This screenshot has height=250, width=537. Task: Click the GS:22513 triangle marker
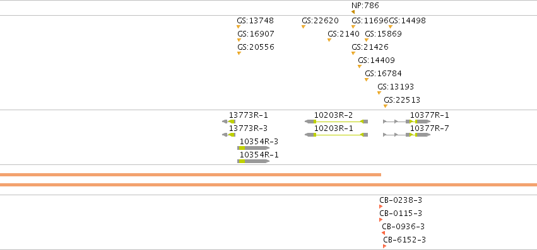point(386,106)
